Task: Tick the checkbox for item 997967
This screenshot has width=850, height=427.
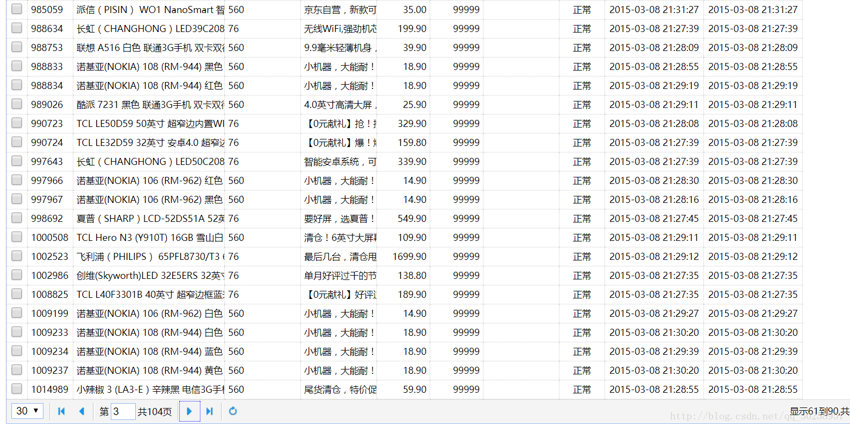Action: [x=17, y=199]
